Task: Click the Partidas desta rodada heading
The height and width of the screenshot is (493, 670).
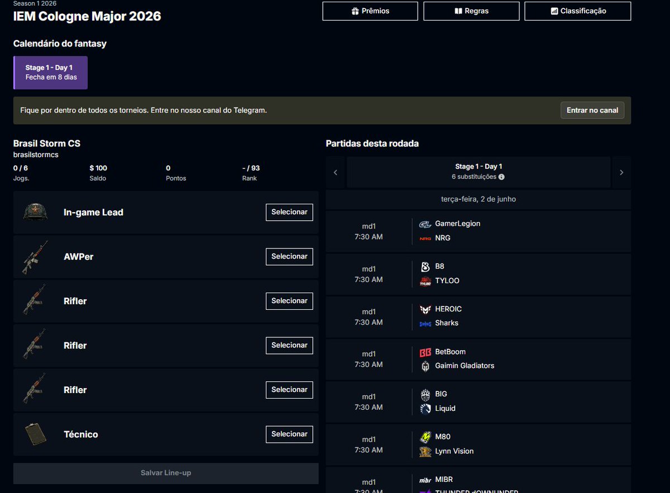Action: click(372, 143)
